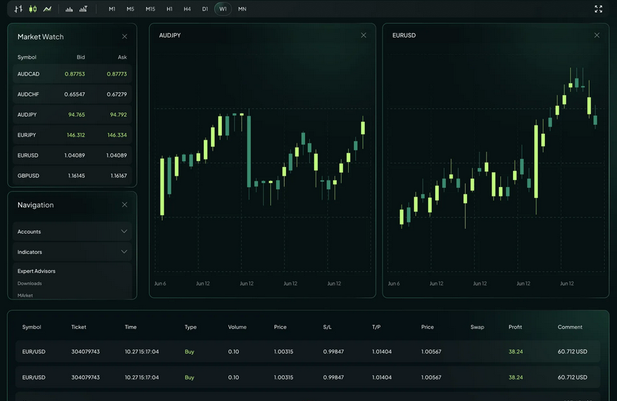The height and width of the screenshot is (401, 617).
Task: Open Expert Advisors in Navigation
Action: coord(36,271)
